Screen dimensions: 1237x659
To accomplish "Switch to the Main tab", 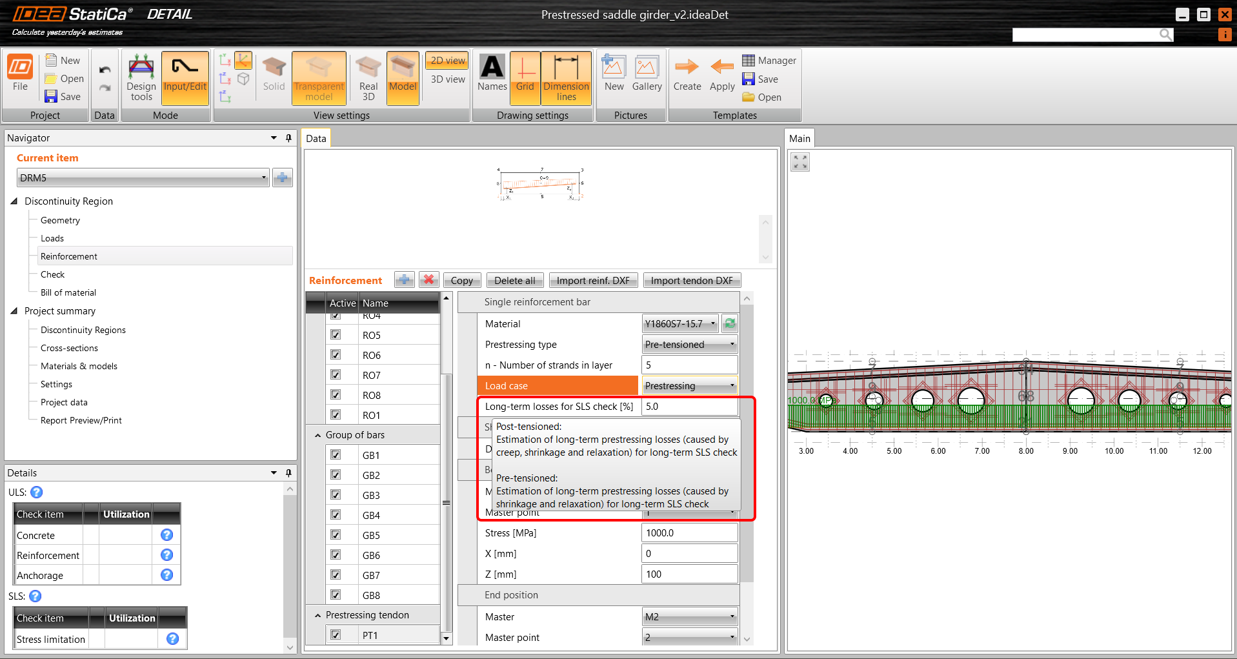I will click(799, 138).
